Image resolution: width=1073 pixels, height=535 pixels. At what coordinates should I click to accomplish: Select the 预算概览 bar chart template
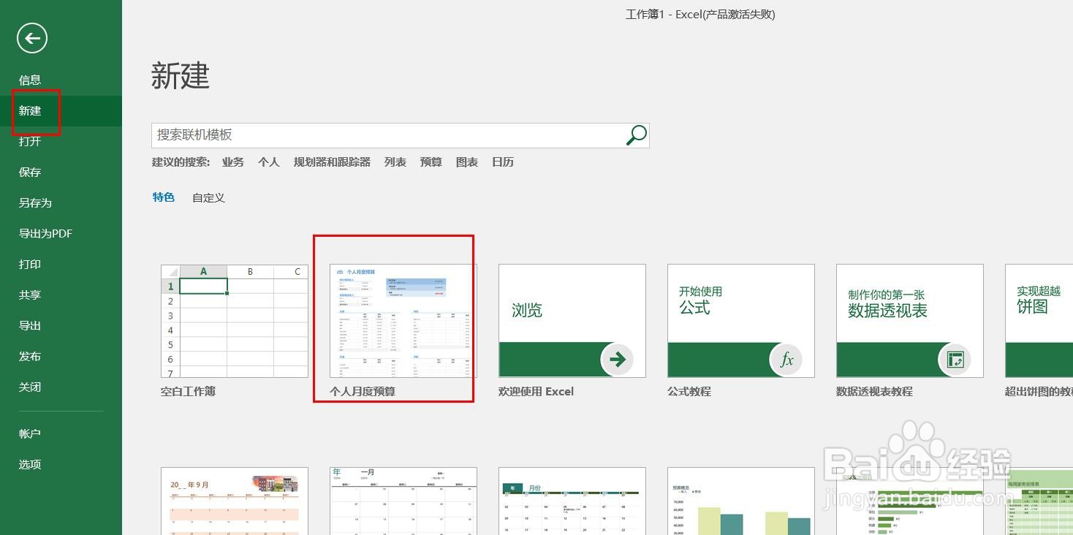click(x=741, y=501)
